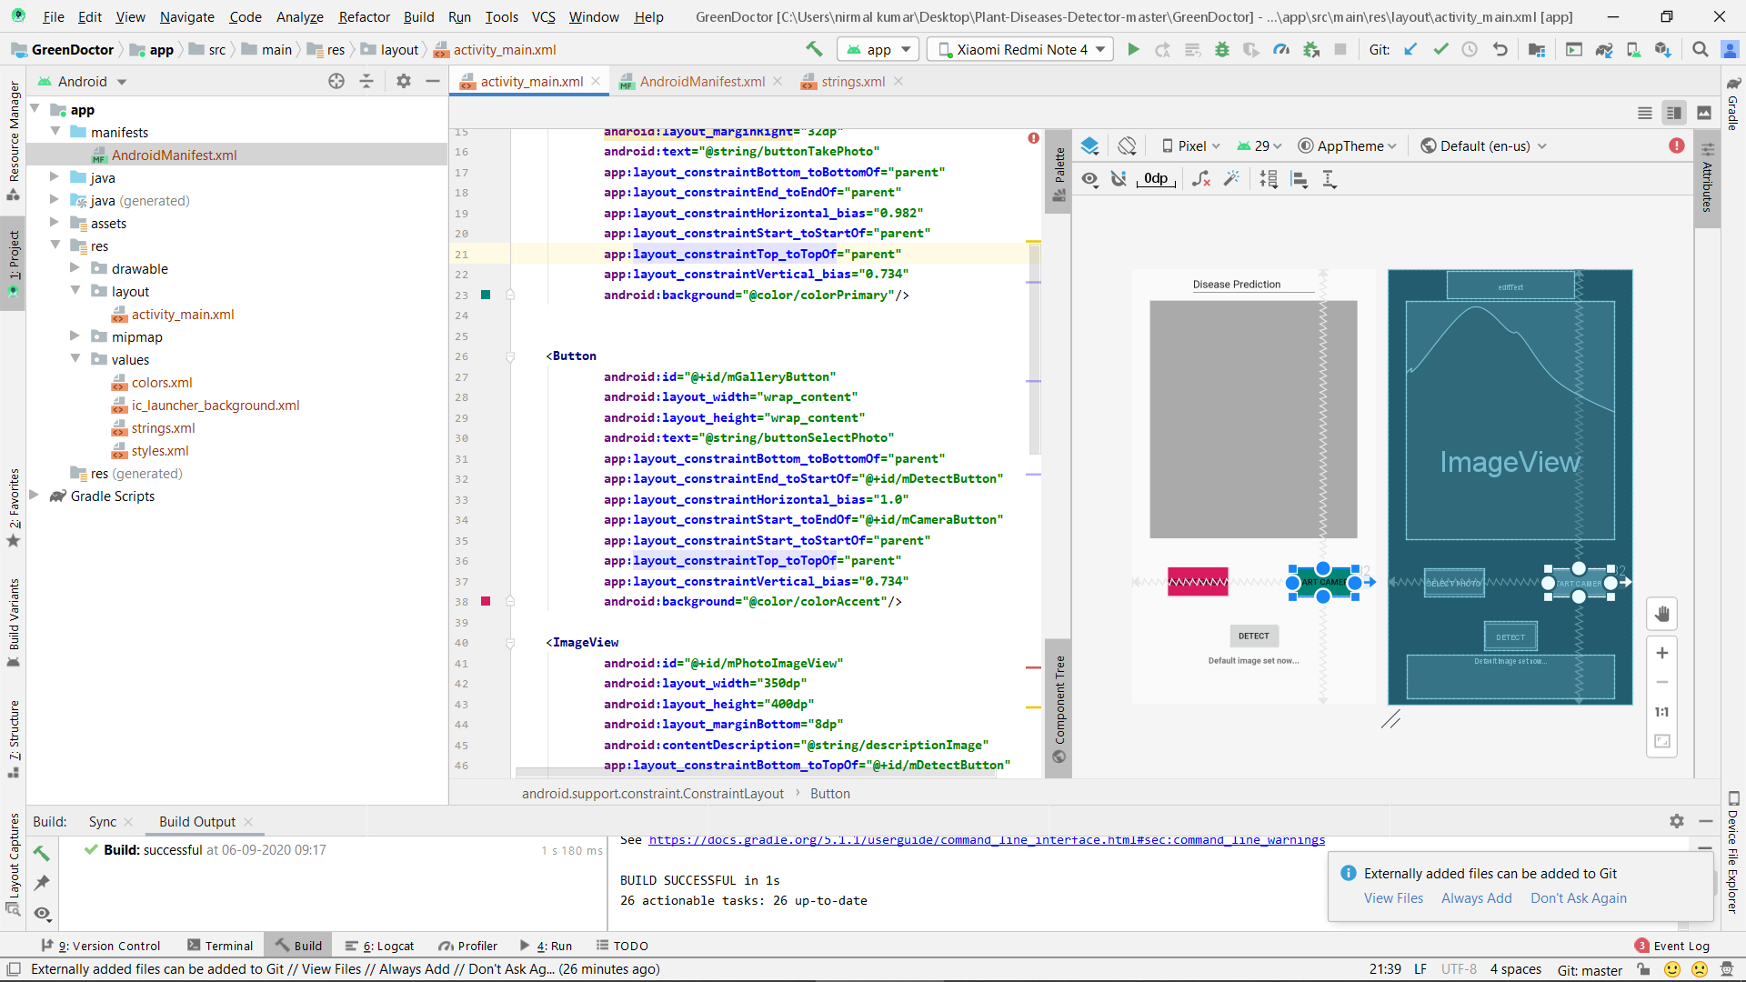Open the Xiaomi Redmi Note 4 device dropdown
Image resolution: width=1746 pixels, height=982 pixels.
pos(1022,50)
